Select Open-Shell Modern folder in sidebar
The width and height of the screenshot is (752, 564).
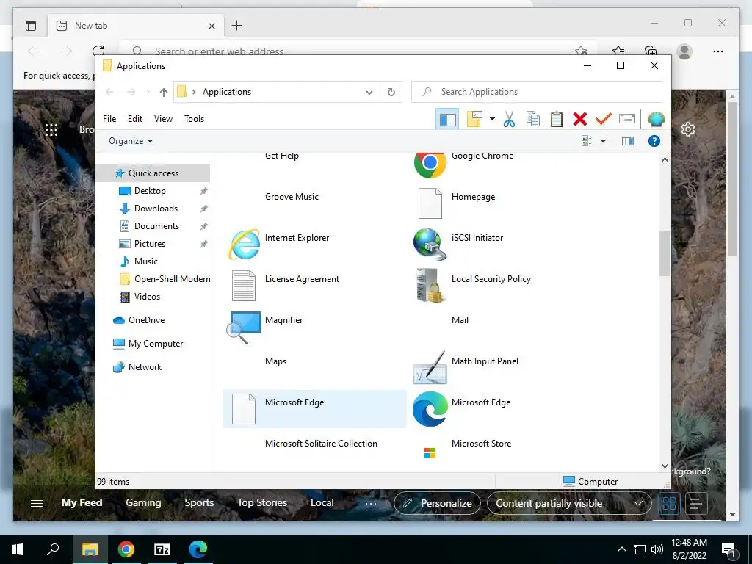tap(172, 279)
